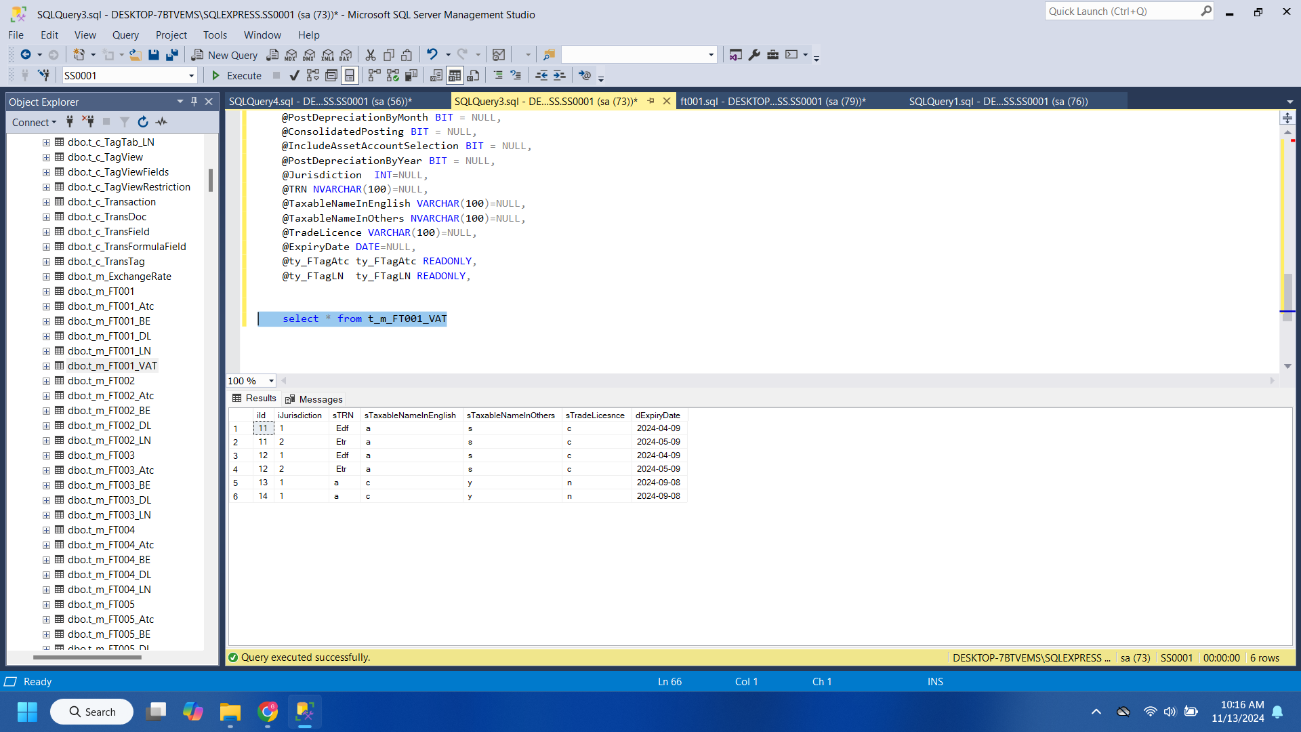
Task: Click the Cut scissors icon
Action: pos(370,55)
